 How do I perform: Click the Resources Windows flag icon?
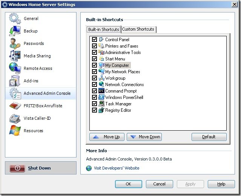(x=15, y=131)
